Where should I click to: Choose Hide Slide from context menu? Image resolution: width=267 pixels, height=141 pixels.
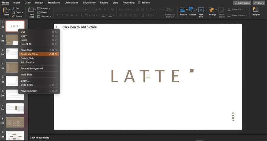click(26, 75)
